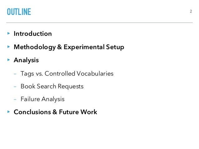Viewport: 199px width, 149px height.
Task: Click the arrow bullet beside Conclusions
Action: (x=9, y=112)
